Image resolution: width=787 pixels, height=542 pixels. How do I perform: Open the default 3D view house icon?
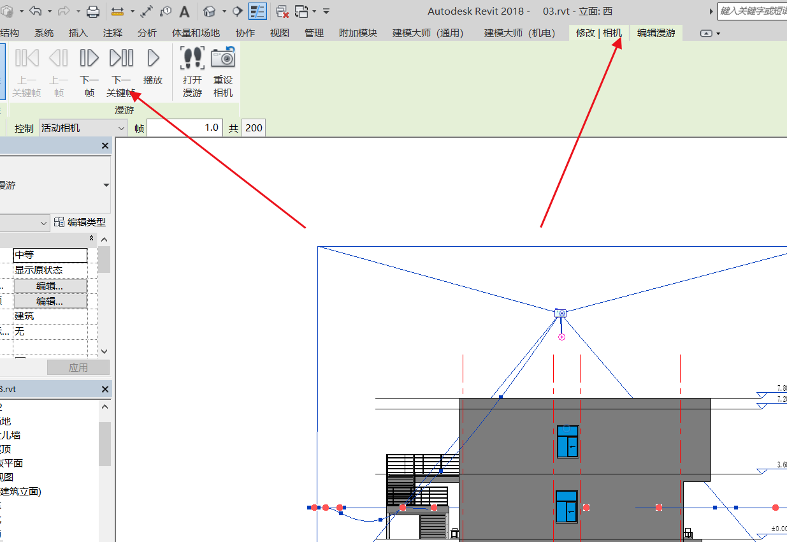[x=210, y=11]
